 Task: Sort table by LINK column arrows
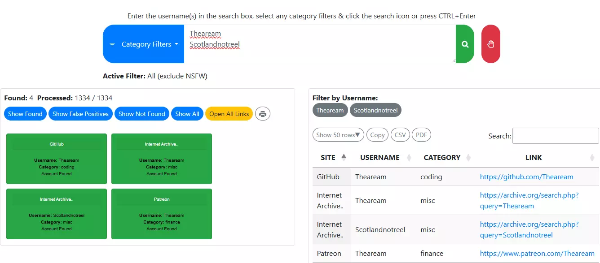592,158
